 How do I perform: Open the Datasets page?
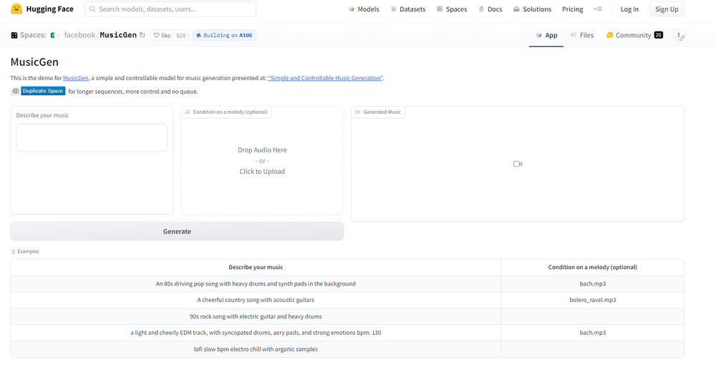tap(408, 9)
